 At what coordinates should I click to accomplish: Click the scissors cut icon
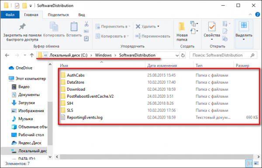[x=86, y=24]
